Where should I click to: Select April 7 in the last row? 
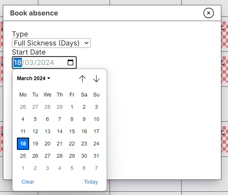point(96,168)
